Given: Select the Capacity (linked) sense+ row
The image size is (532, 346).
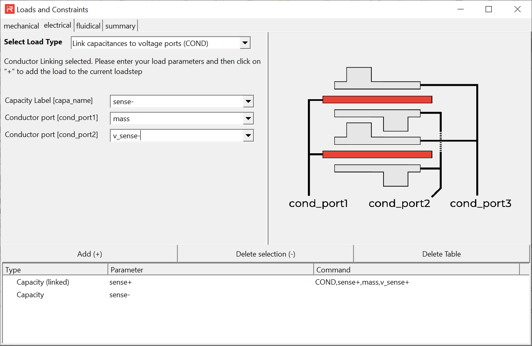Looking at the screenshot, I should [43, 282].
